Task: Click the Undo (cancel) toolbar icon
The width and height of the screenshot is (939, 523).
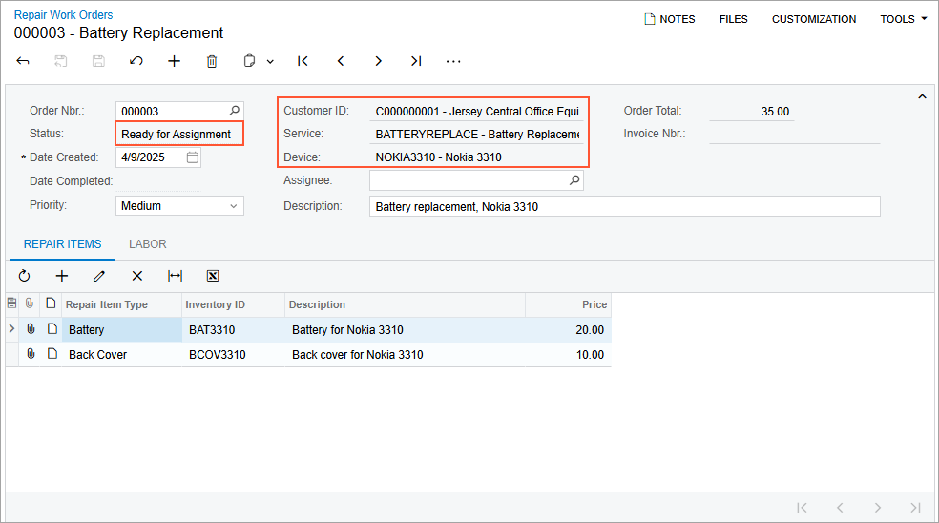Action: (x=136, y=61)
